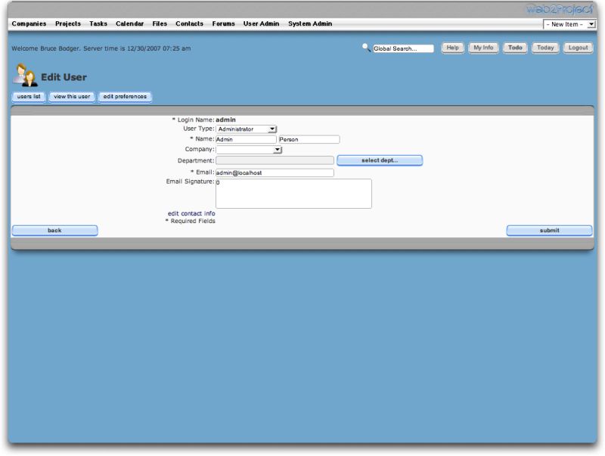Open the view this user tab
This screenshot has width=605, height=456.
[71, 97]
